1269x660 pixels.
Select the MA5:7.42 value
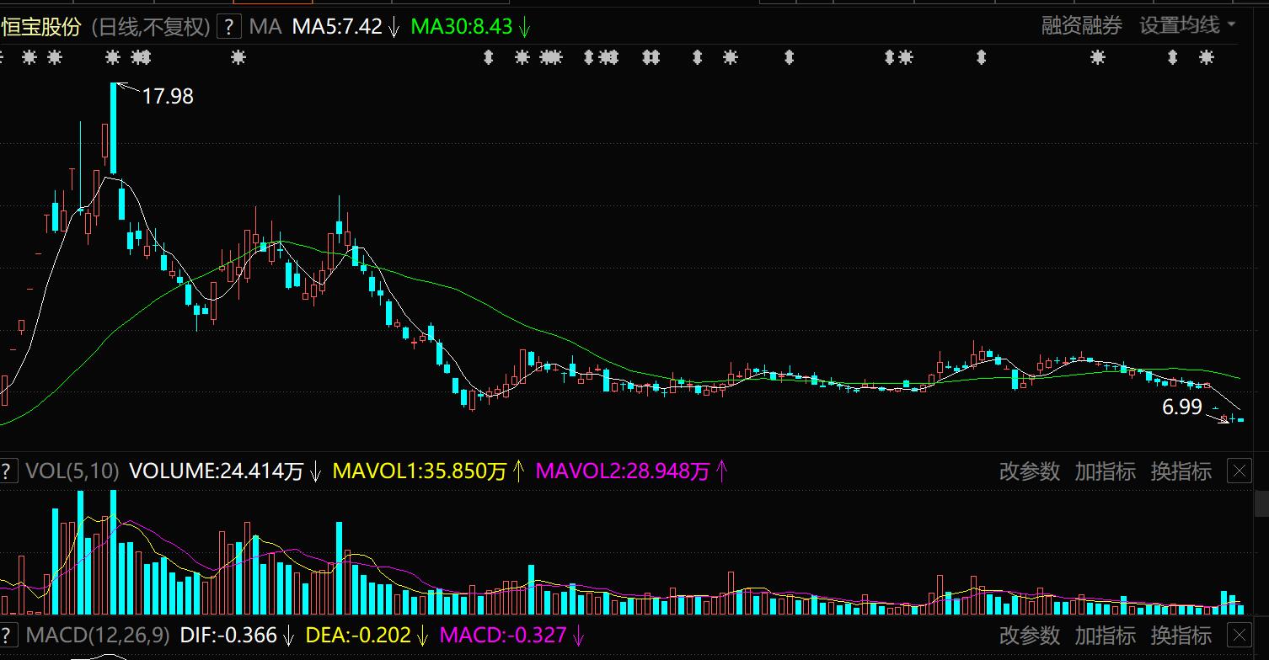click(x=337, y=27)
